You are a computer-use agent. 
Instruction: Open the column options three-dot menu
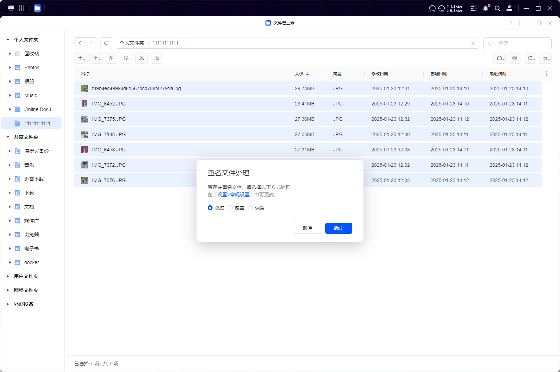point(547,74)
